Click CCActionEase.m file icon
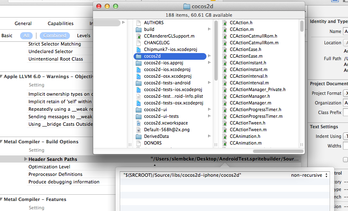348x211 pixels. (224, 56)
